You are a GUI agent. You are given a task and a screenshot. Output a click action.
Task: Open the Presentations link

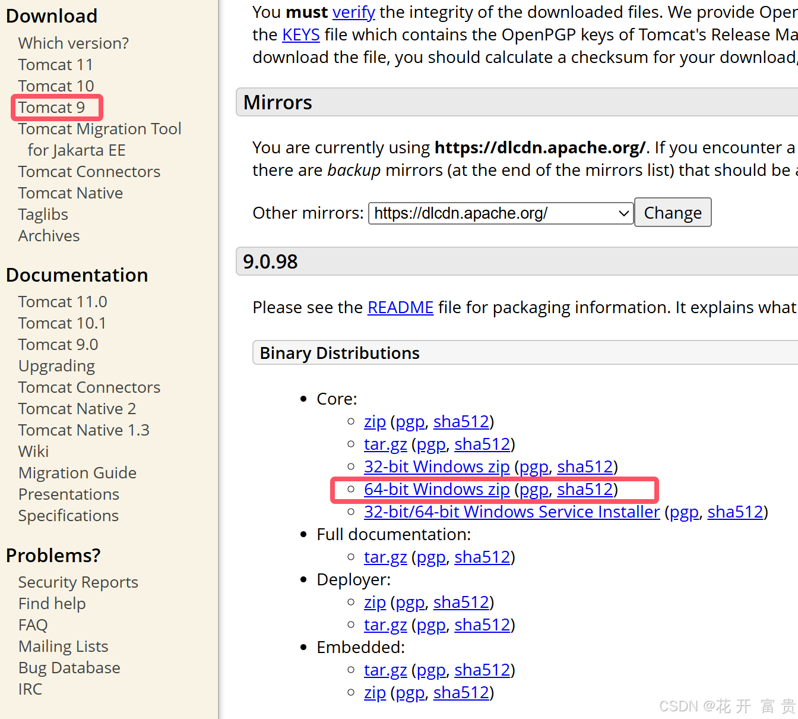pos(69,494)
